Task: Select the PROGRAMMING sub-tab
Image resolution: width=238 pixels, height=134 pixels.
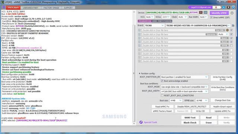Action: 145,21
